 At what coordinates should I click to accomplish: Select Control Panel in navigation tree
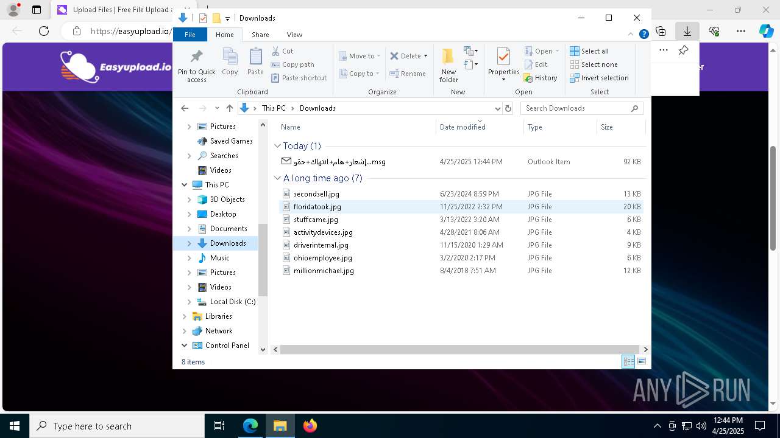pyautogui.click(x=227, y=346)
